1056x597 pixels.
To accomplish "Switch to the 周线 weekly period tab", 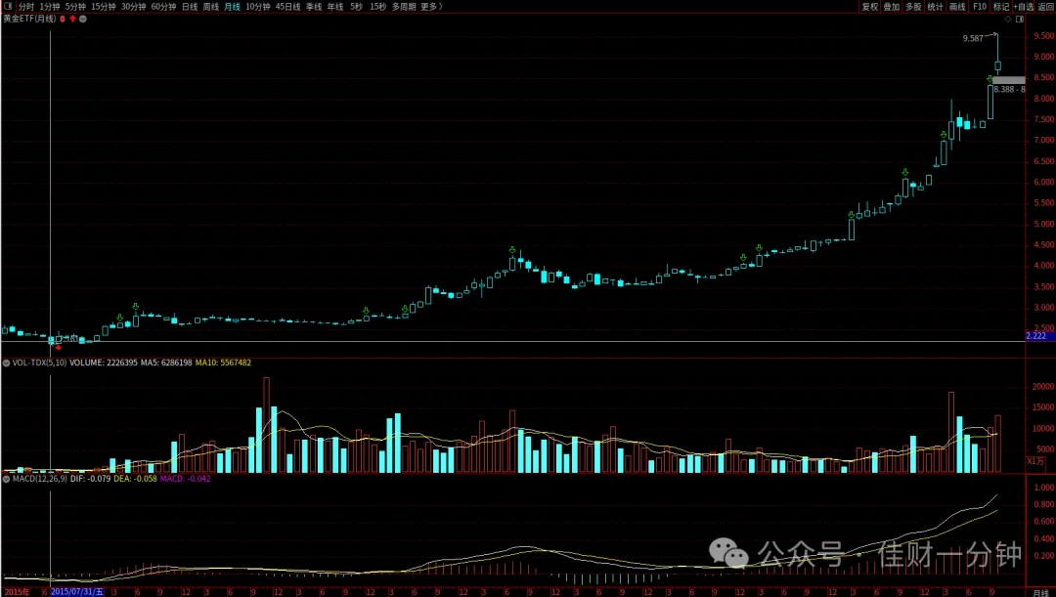I will (x=211, y=7).
